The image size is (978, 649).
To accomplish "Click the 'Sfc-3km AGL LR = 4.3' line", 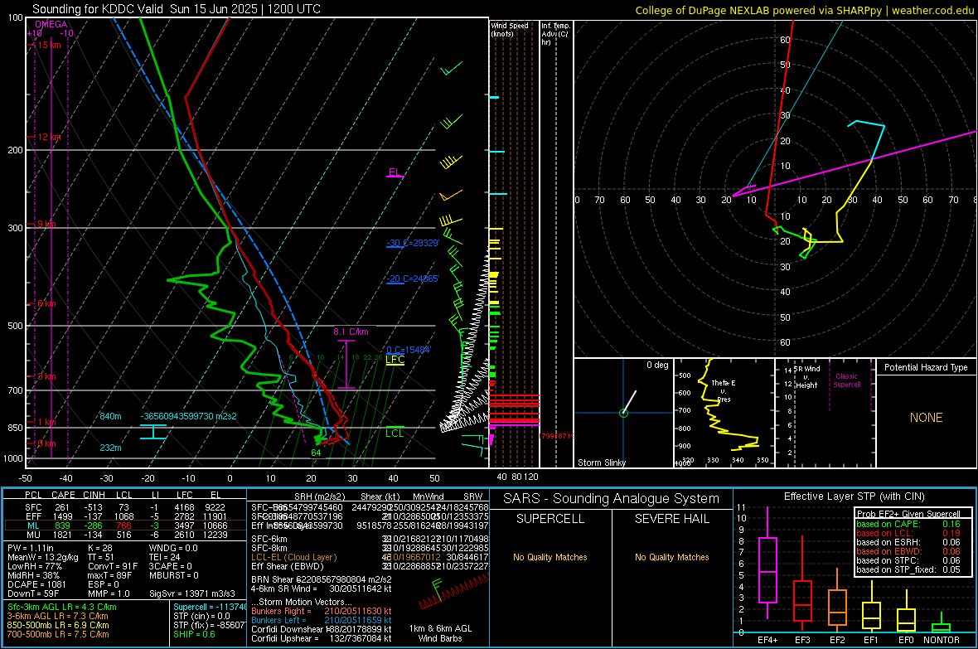I will 62,607.
